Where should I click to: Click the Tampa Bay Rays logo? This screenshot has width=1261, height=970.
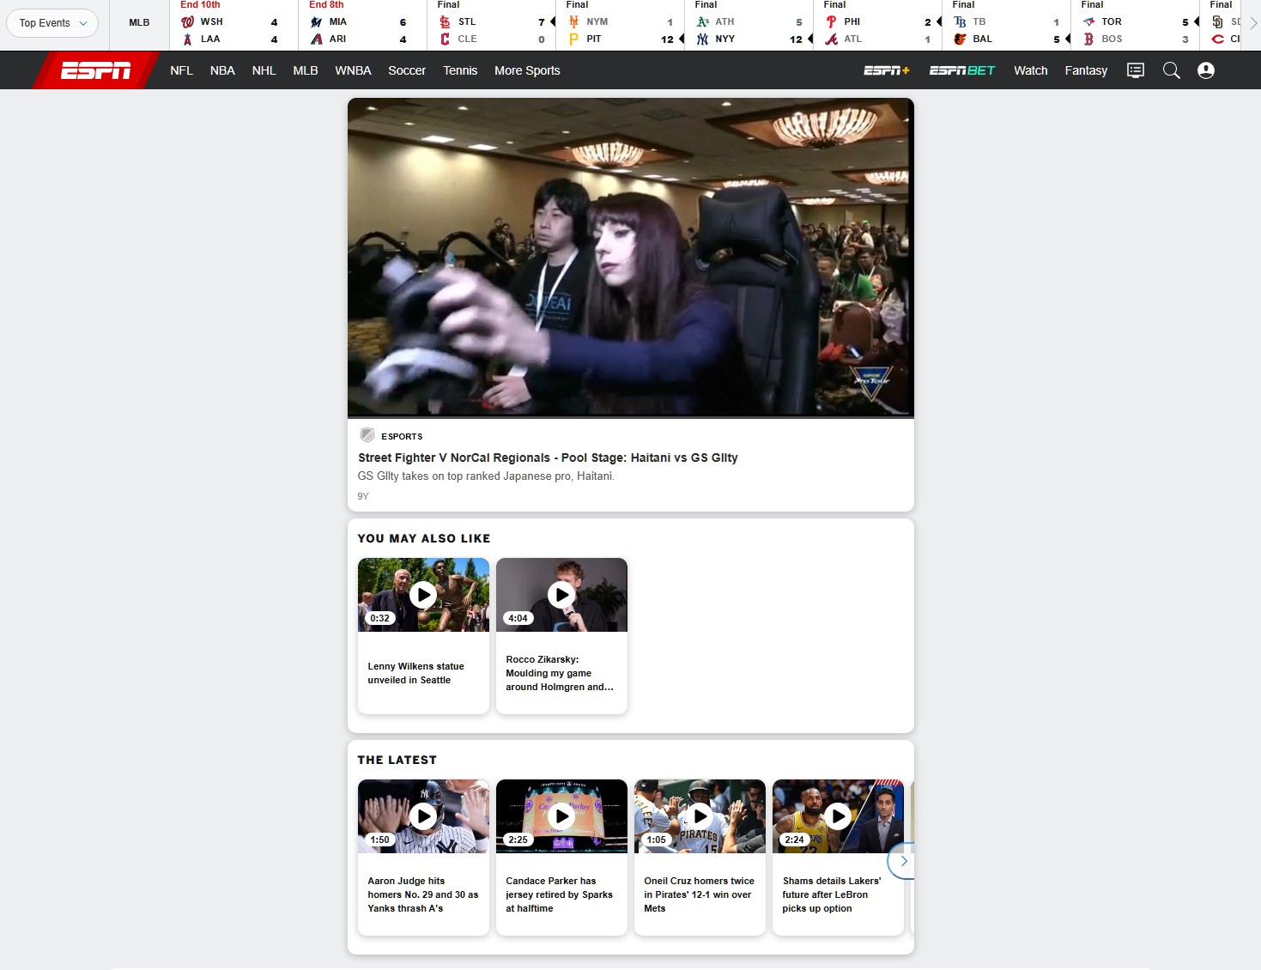tap(960, 22)
